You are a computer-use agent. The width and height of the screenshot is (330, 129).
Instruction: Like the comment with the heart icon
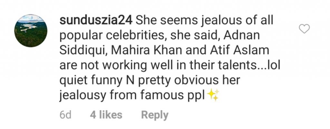[x=304, y=29]
